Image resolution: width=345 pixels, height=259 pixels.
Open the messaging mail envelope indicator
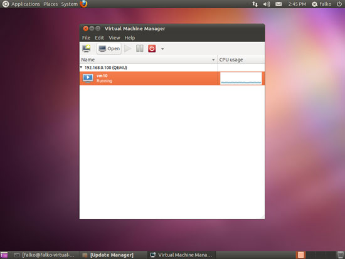[279, 4]
